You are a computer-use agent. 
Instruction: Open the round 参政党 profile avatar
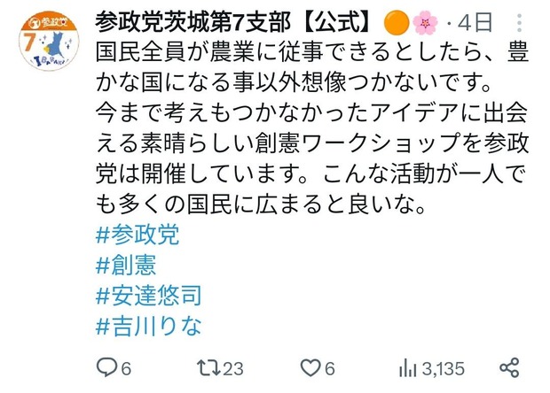[x=49, y=41]
